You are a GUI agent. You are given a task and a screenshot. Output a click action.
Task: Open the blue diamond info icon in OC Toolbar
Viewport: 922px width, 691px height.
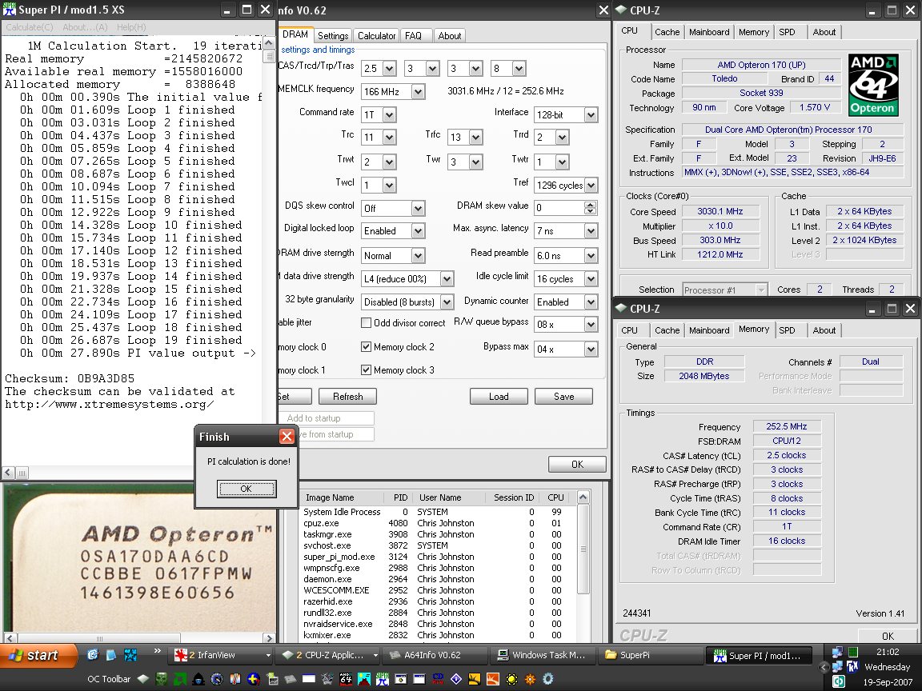[455, 679]
